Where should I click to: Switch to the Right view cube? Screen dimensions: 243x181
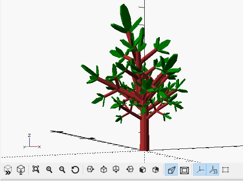pyautogui.click(x=90, y=169)
